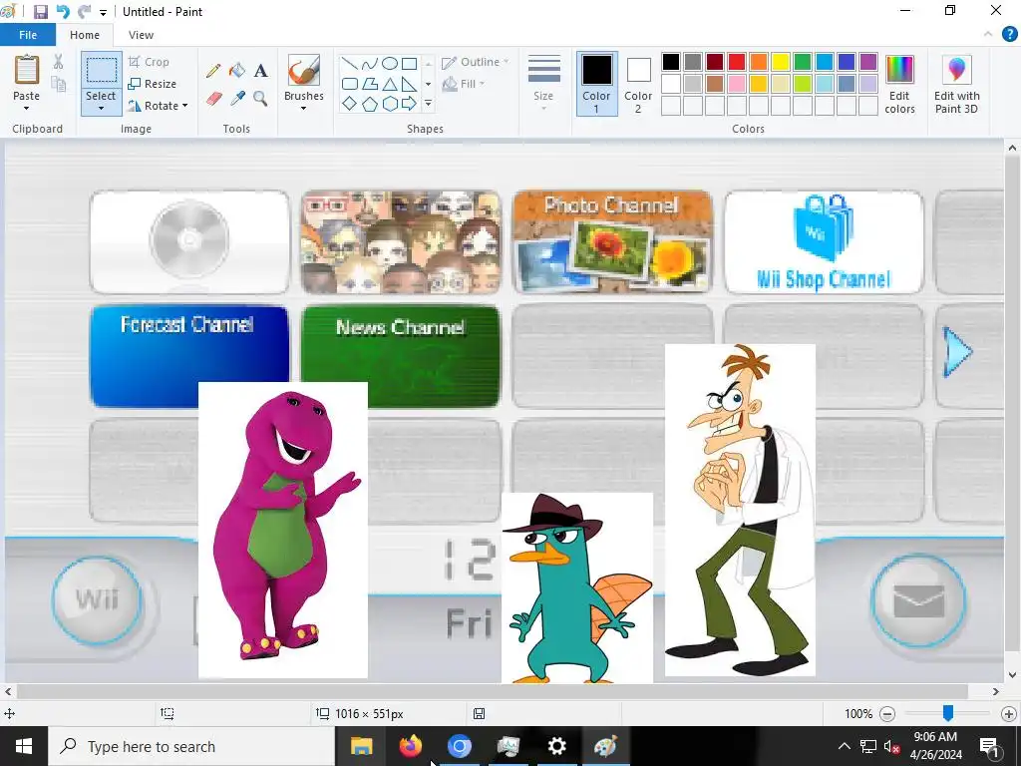Switch to the Home tab

pyautogui.click(x=85, y=35)
